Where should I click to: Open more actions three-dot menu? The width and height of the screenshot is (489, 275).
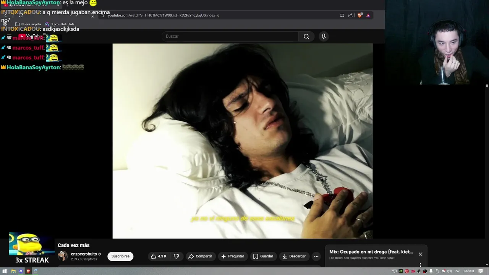316,256
